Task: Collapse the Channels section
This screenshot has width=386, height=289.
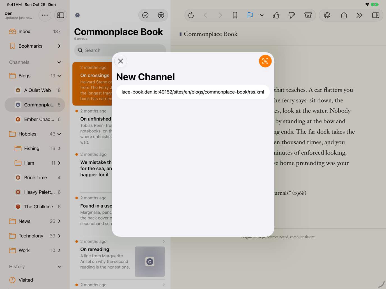Action: (59, 62)
